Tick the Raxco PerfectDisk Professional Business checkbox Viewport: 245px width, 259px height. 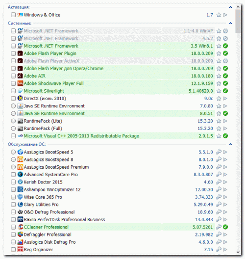pyautogui.click(x=13, y=220)
